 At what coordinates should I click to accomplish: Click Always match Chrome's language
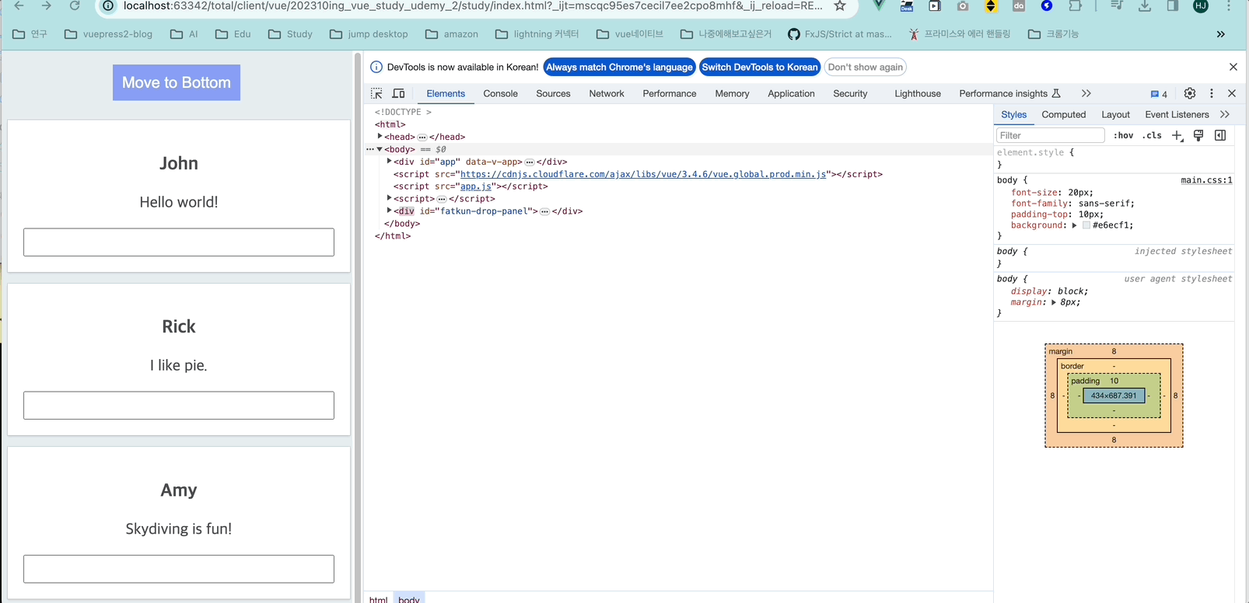619,67
